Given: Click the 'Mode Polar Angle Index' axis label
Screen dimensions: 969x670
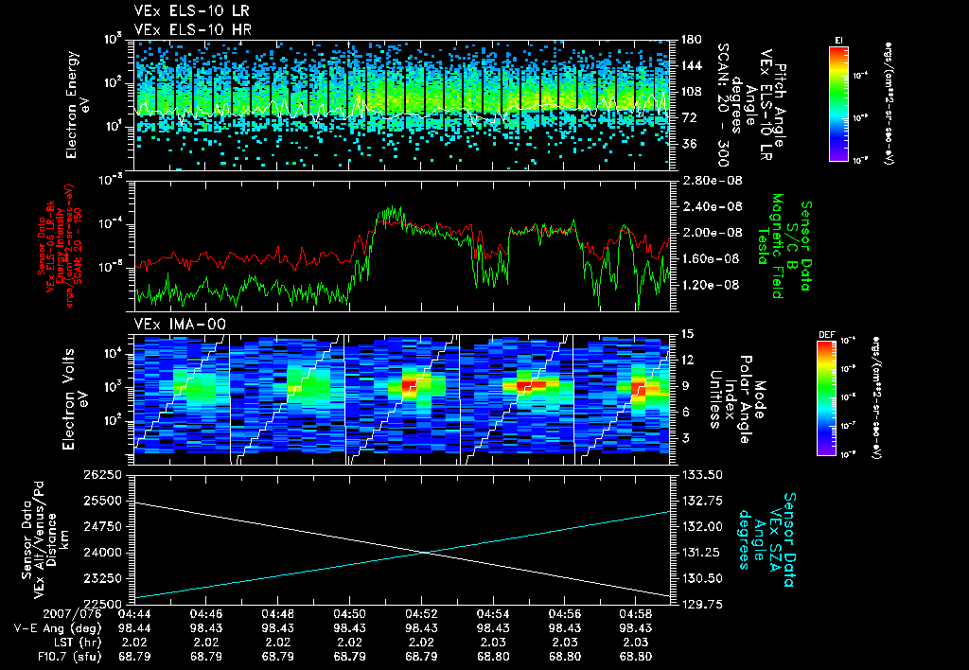Looking at the screenshot, I should (x=737, y=399).
